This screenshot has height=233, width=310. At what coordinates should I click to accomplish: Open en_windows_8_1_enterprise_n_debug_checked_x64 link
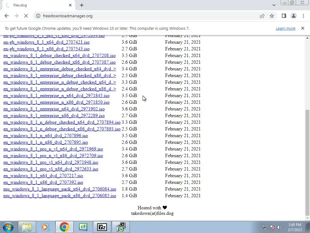click(x=60, y=82)
